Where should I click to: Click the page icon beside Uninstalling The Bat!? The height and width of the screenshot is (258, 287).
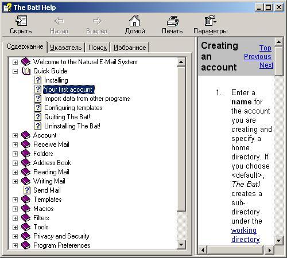coord(38,126)
